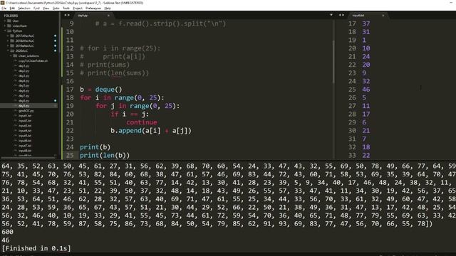Click file icon beside copyToCleanFolder.sh
456x256 pixels.
tap(16, 61)
